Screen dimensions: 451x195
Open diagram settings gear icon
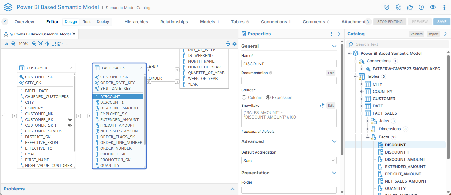[235, 44]
